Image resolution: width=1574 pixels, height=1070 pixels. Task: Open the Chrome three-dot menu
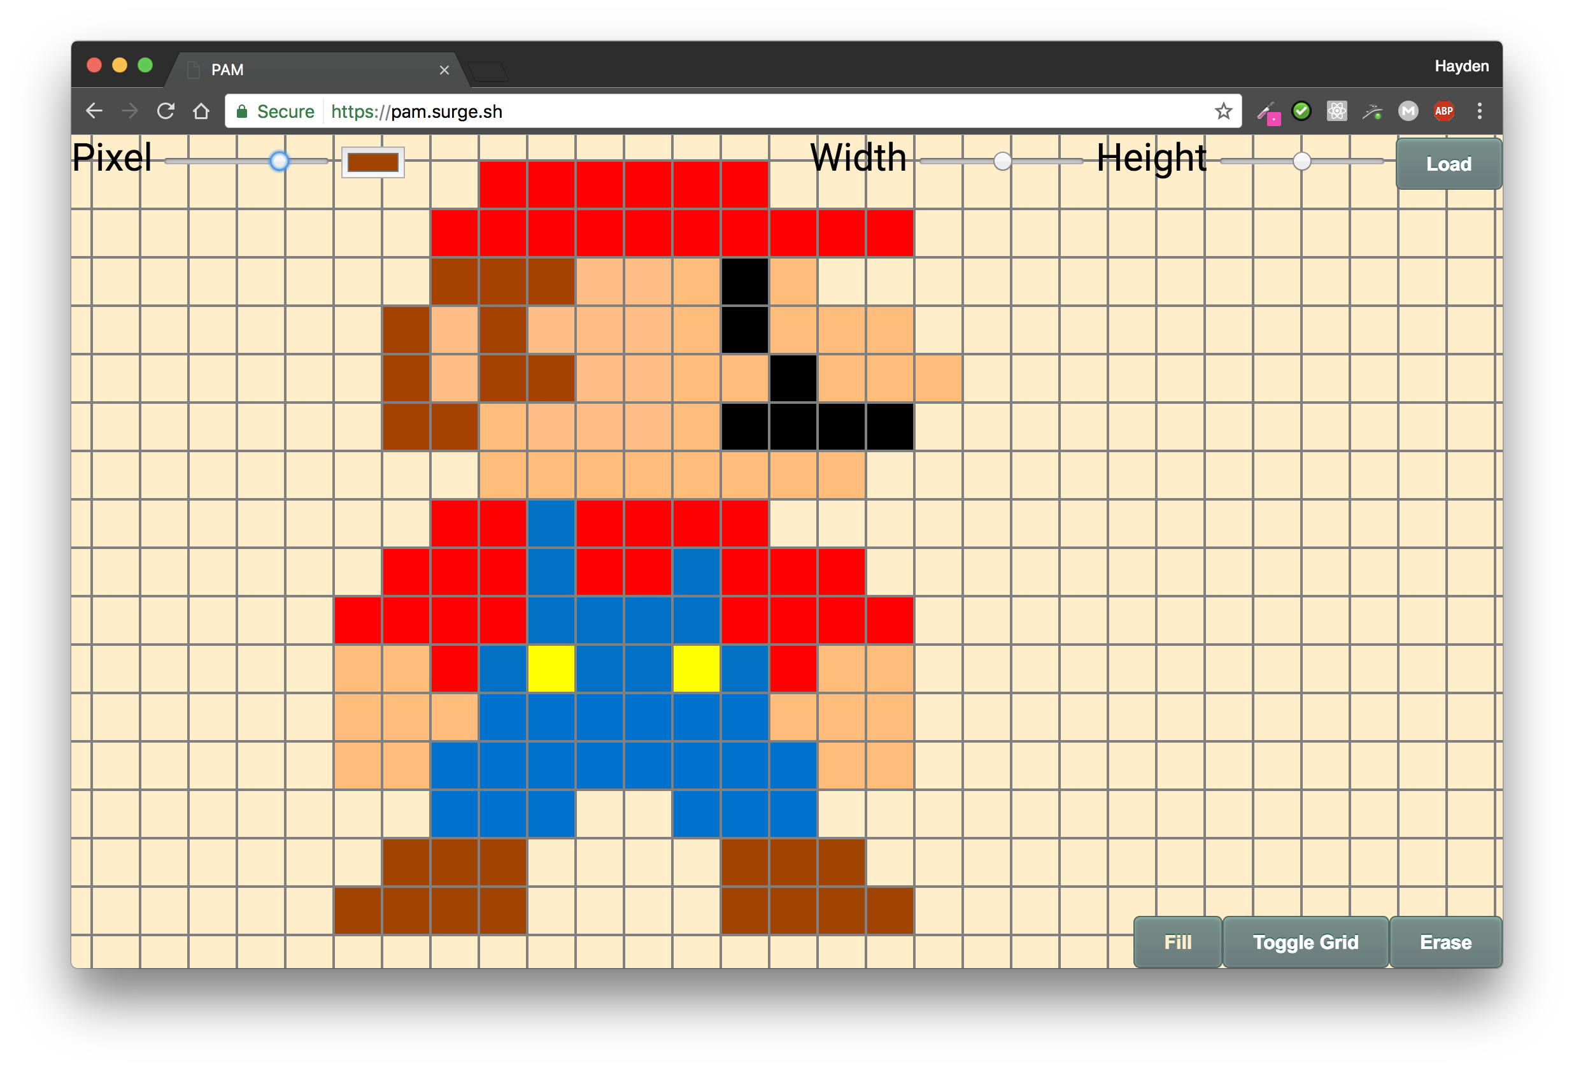tap(1479, 111)
